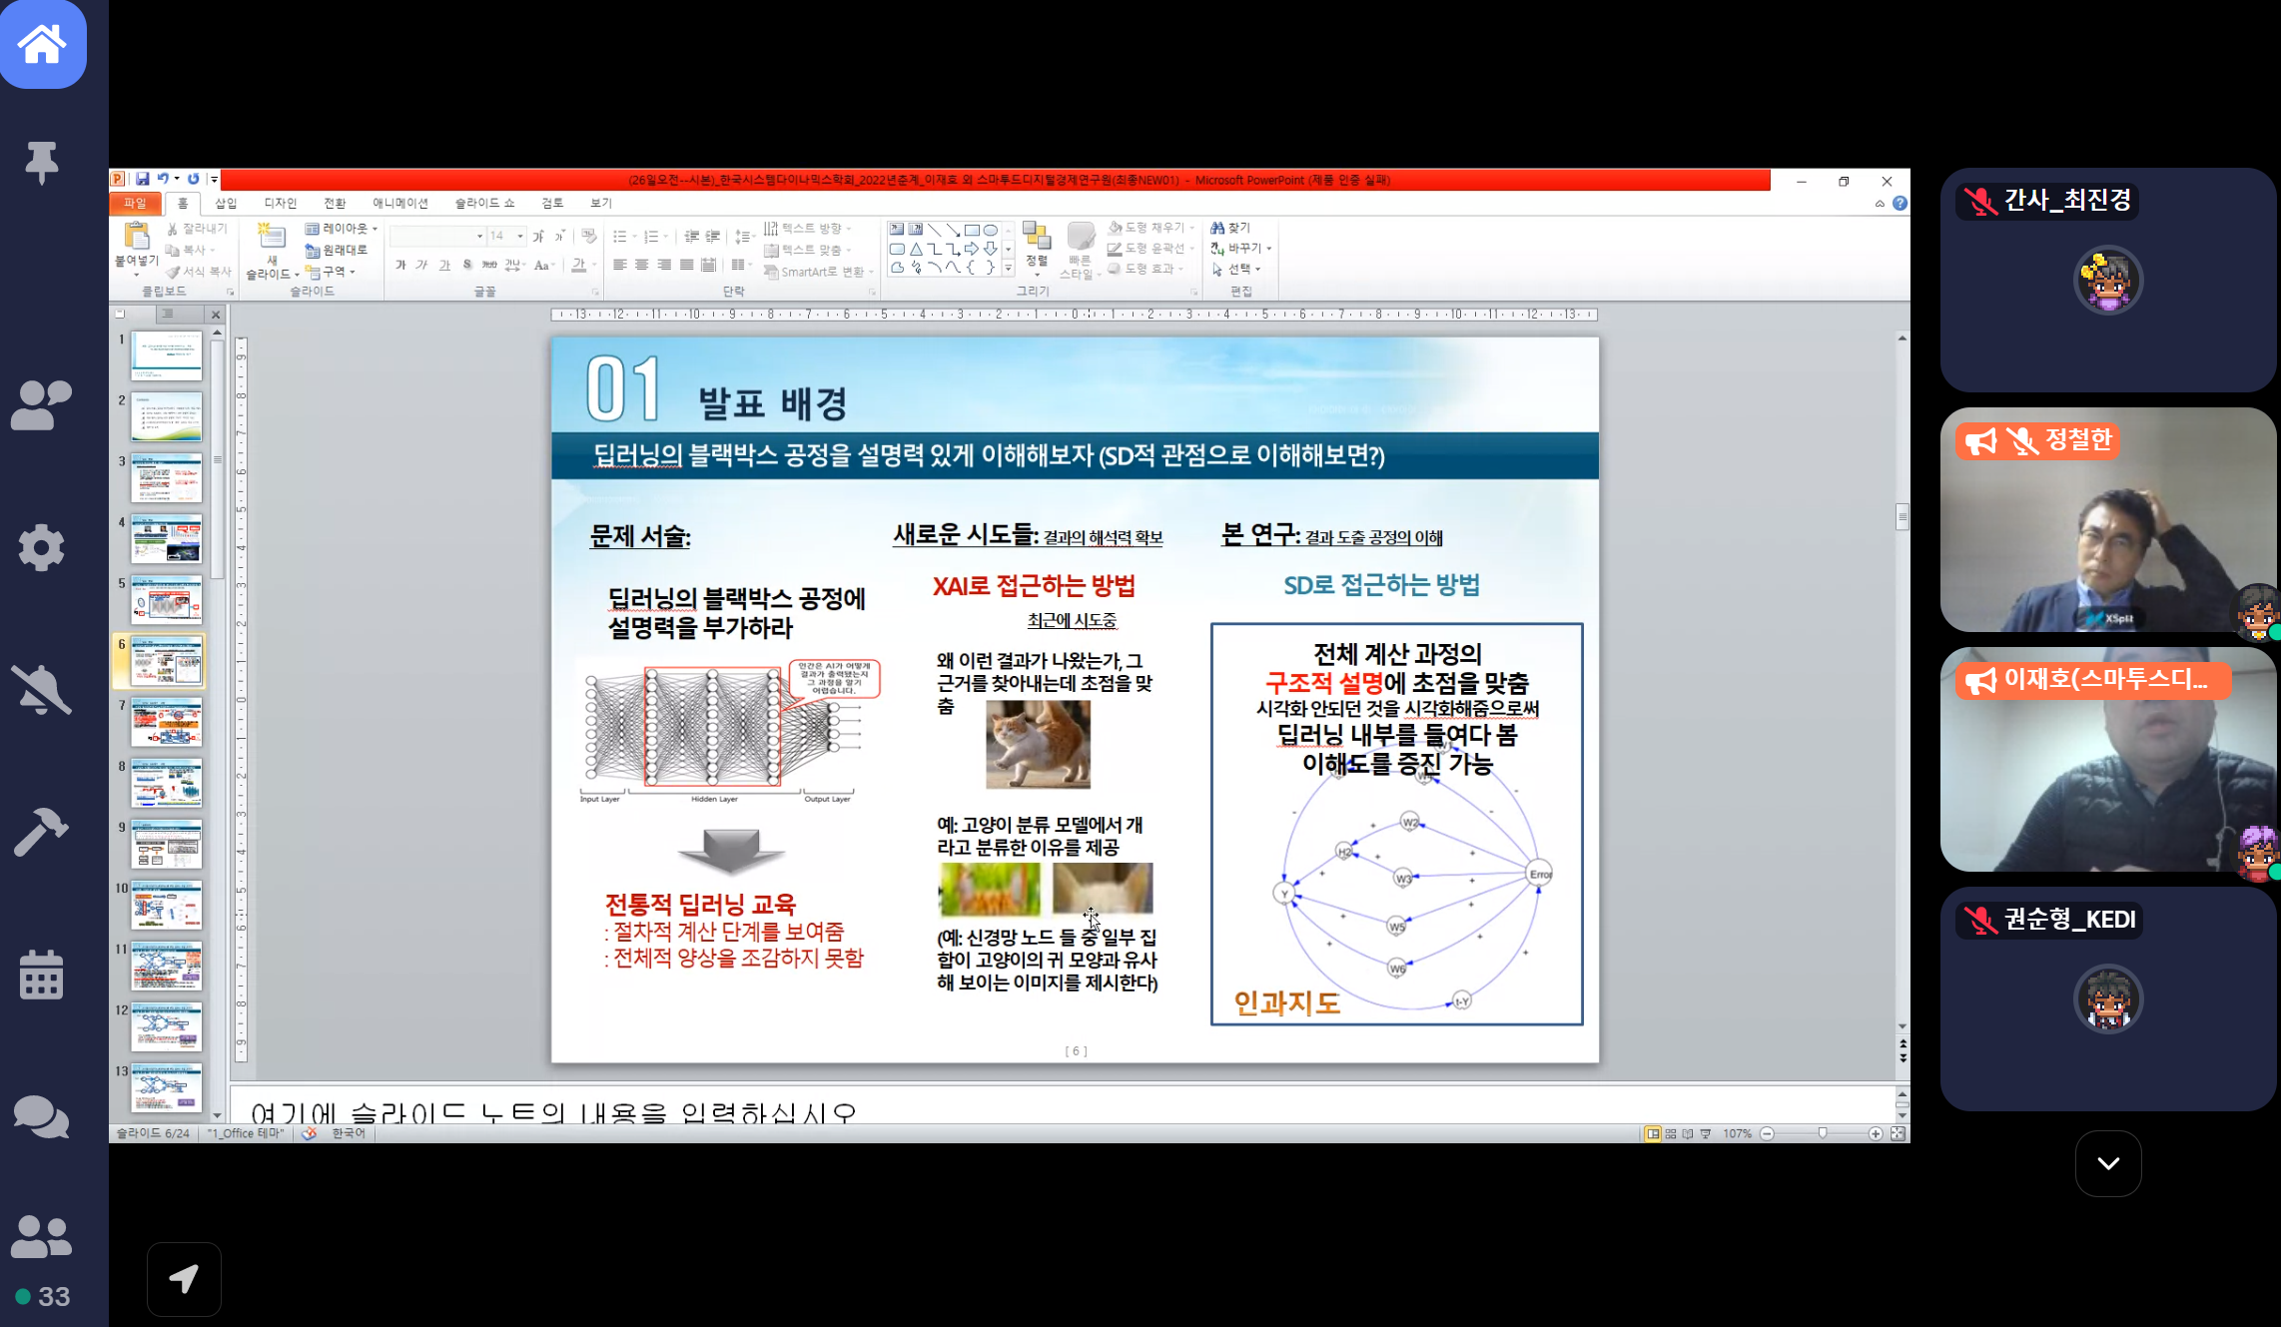This screenshot has width=2281, height=1327.
Task: Click the pin icon in sidebar
Action: [x=41, y=162]
